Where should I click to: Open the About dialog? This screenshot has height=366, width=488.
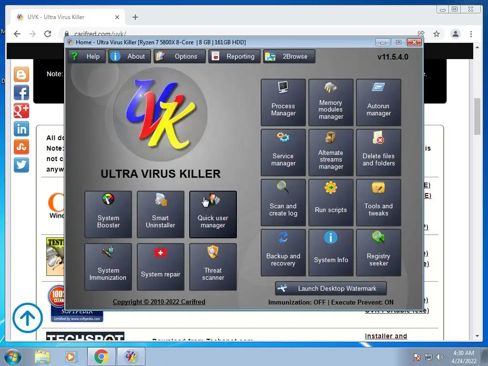pyautogui.click(x=130, y=56)
